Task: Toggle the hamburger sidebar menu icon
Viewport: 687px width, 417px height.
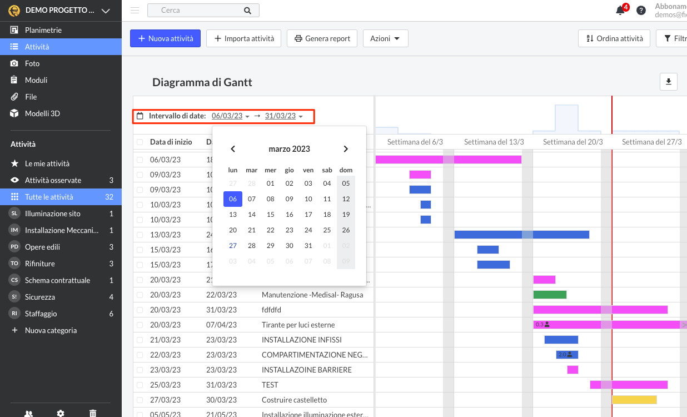Action: 135,10
